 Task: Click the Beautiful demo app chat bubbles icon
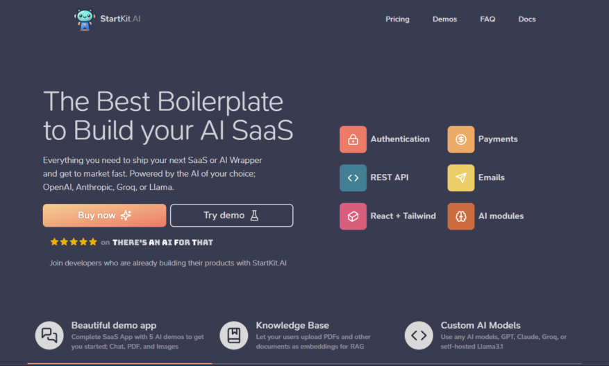pos(49,335)
